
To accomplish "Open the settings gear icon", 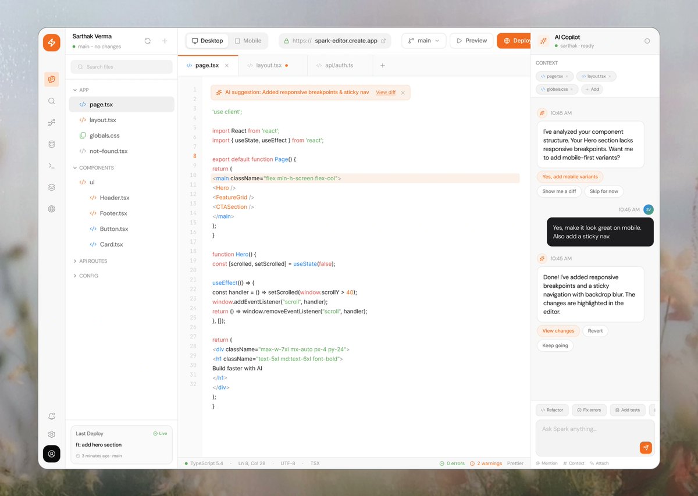I will tap(52, 434).
